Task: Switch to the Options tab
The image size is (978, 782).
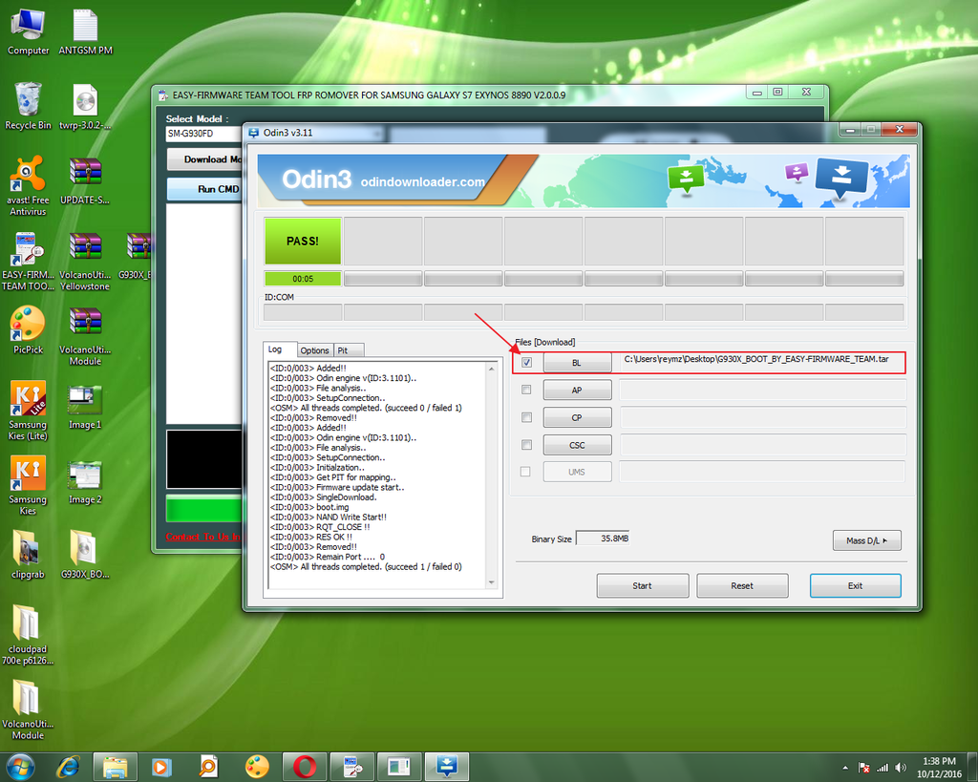Action: tap(314, 350)
